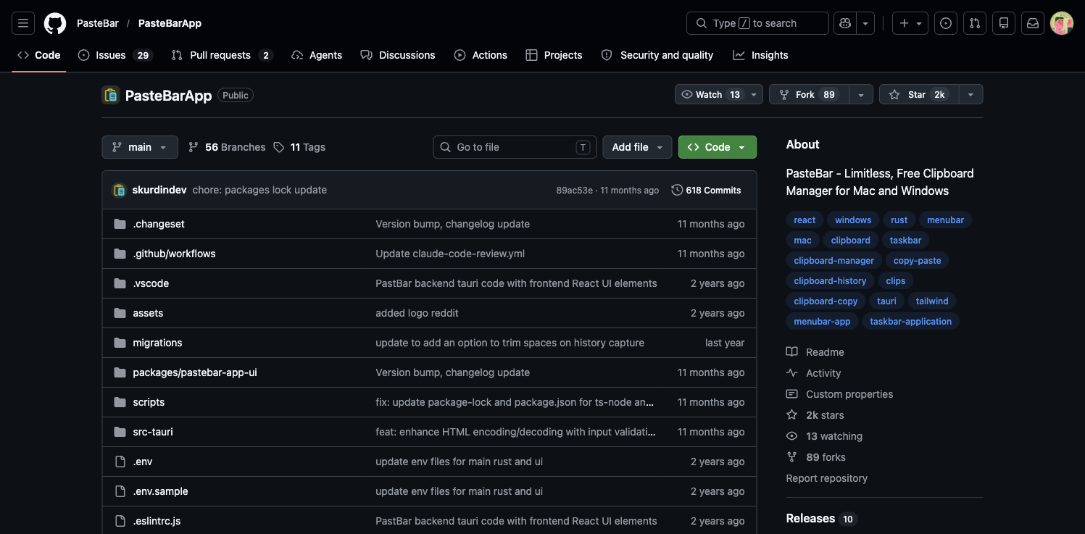Click the Activity pulse icon

[792, 373]
